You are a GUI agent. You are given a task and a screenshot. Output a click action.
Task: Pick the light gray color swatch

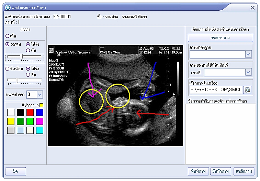[x=11, y=130]
